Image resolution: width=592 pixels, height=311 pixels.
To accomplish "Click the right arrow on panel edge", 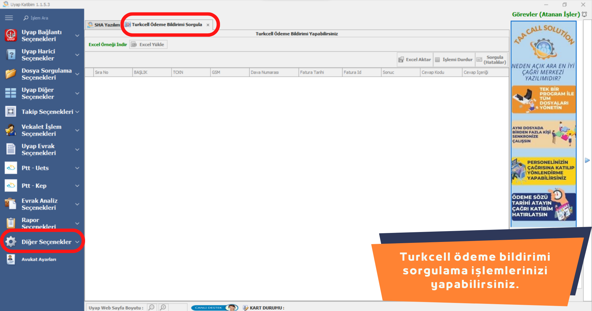I will pyautogui.click(x=587, y=160).
